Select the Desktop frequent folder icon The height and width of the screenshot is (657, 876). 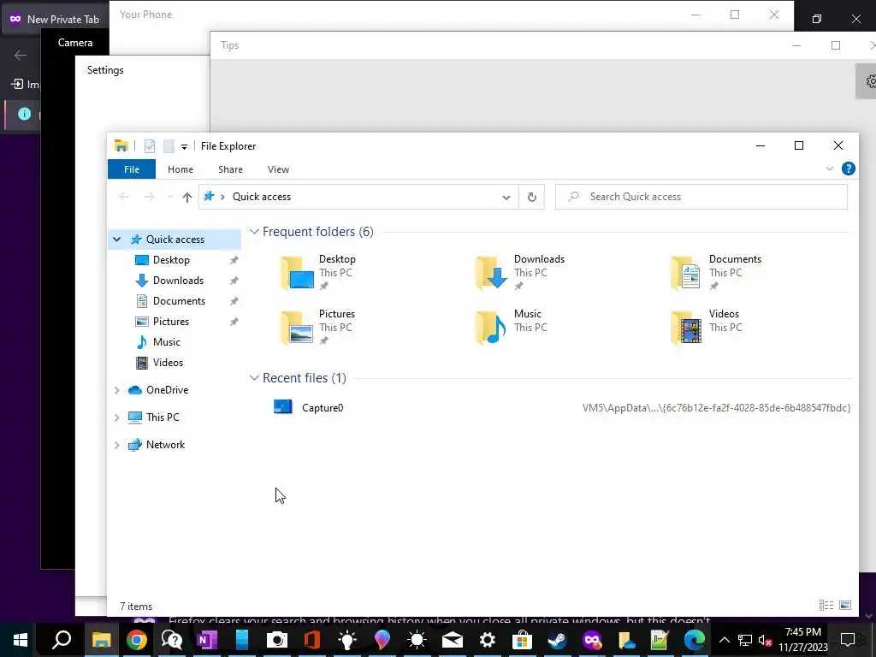(x=297, y=273)
